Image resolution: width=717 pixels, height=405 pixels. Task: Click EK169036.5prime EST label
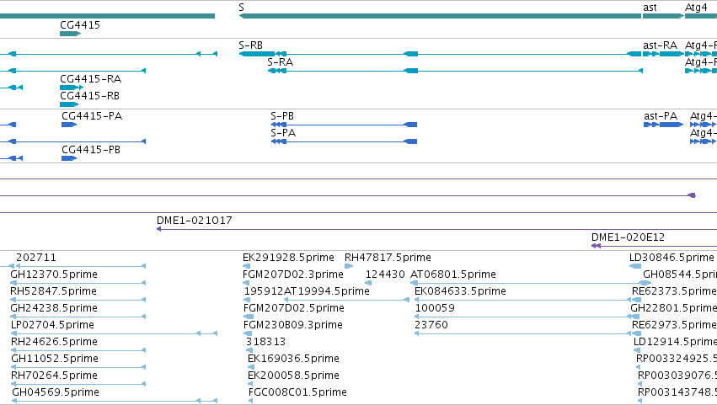pyautogui.click(x=293, y=359)
